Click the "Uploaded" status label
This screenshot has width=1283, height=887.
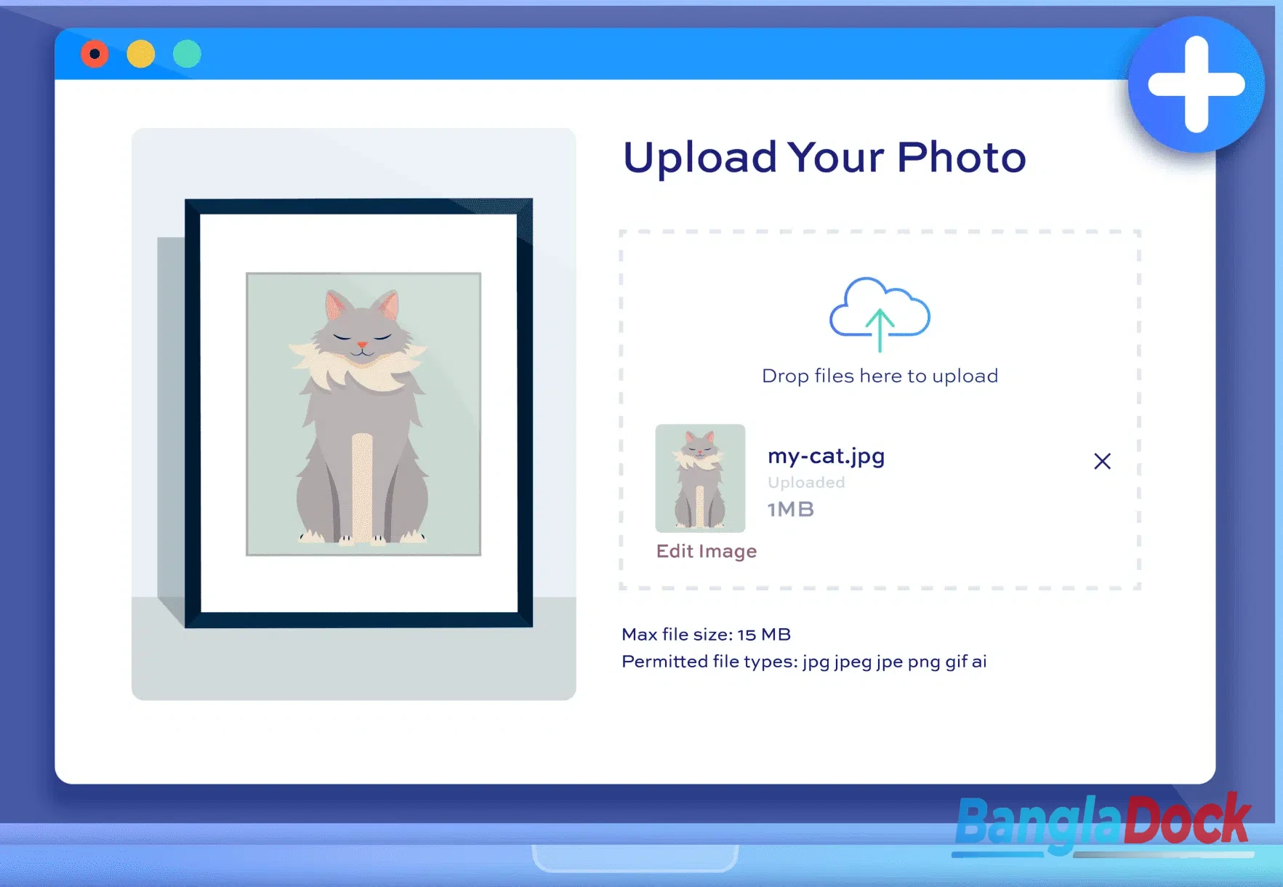pos(806,483)
